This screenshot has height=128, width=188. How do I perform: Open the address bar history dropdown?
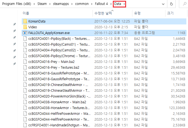point(163,4)
